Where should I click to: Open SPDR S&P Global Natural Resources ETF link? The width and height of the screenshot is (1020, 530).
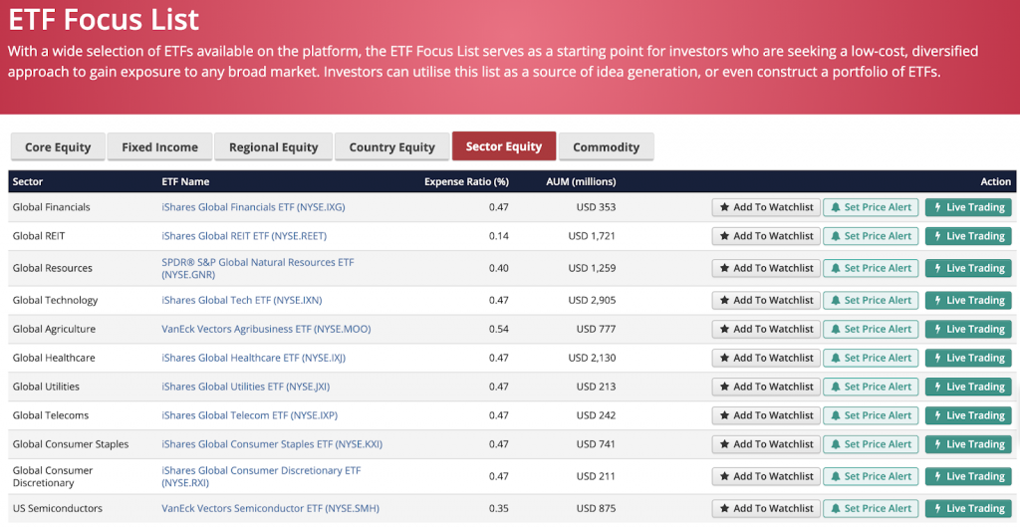coord(258,268)
